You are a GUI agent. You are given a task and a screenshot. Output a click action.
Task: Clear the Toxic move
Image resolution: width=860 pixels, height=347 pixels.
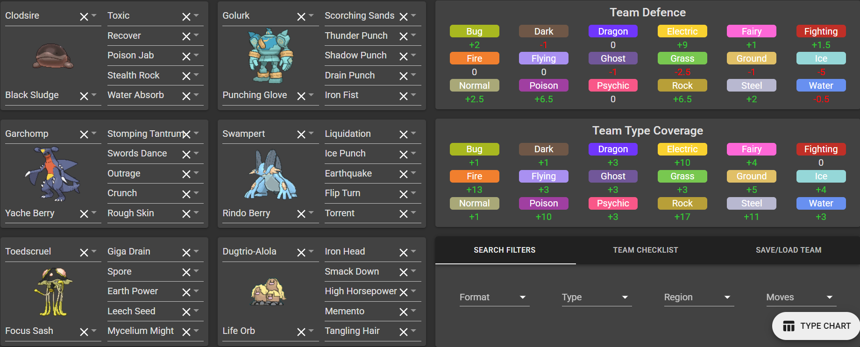(x=186, y=17)
